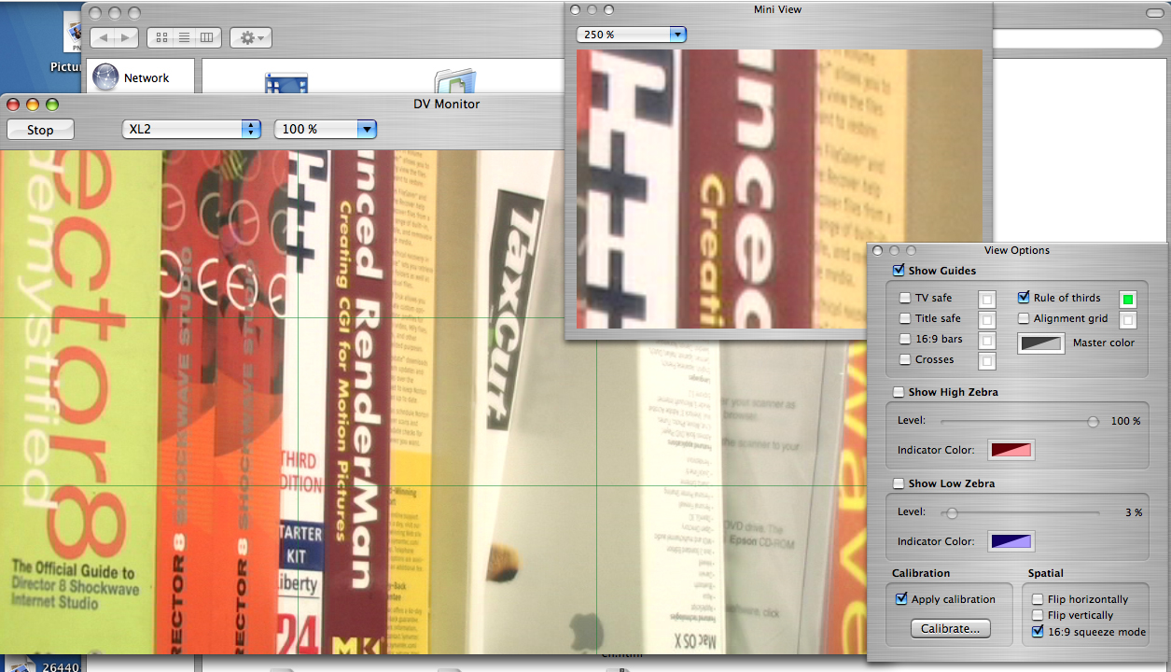Click the "Mini View" window title

pyautogui.click(x=778, y=9)
